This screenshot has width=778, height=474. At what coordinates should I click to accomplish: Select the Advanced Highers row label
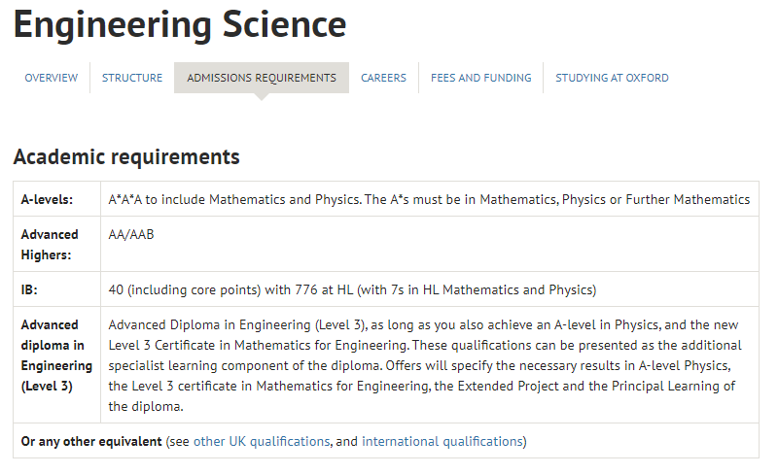coord(50,245)
